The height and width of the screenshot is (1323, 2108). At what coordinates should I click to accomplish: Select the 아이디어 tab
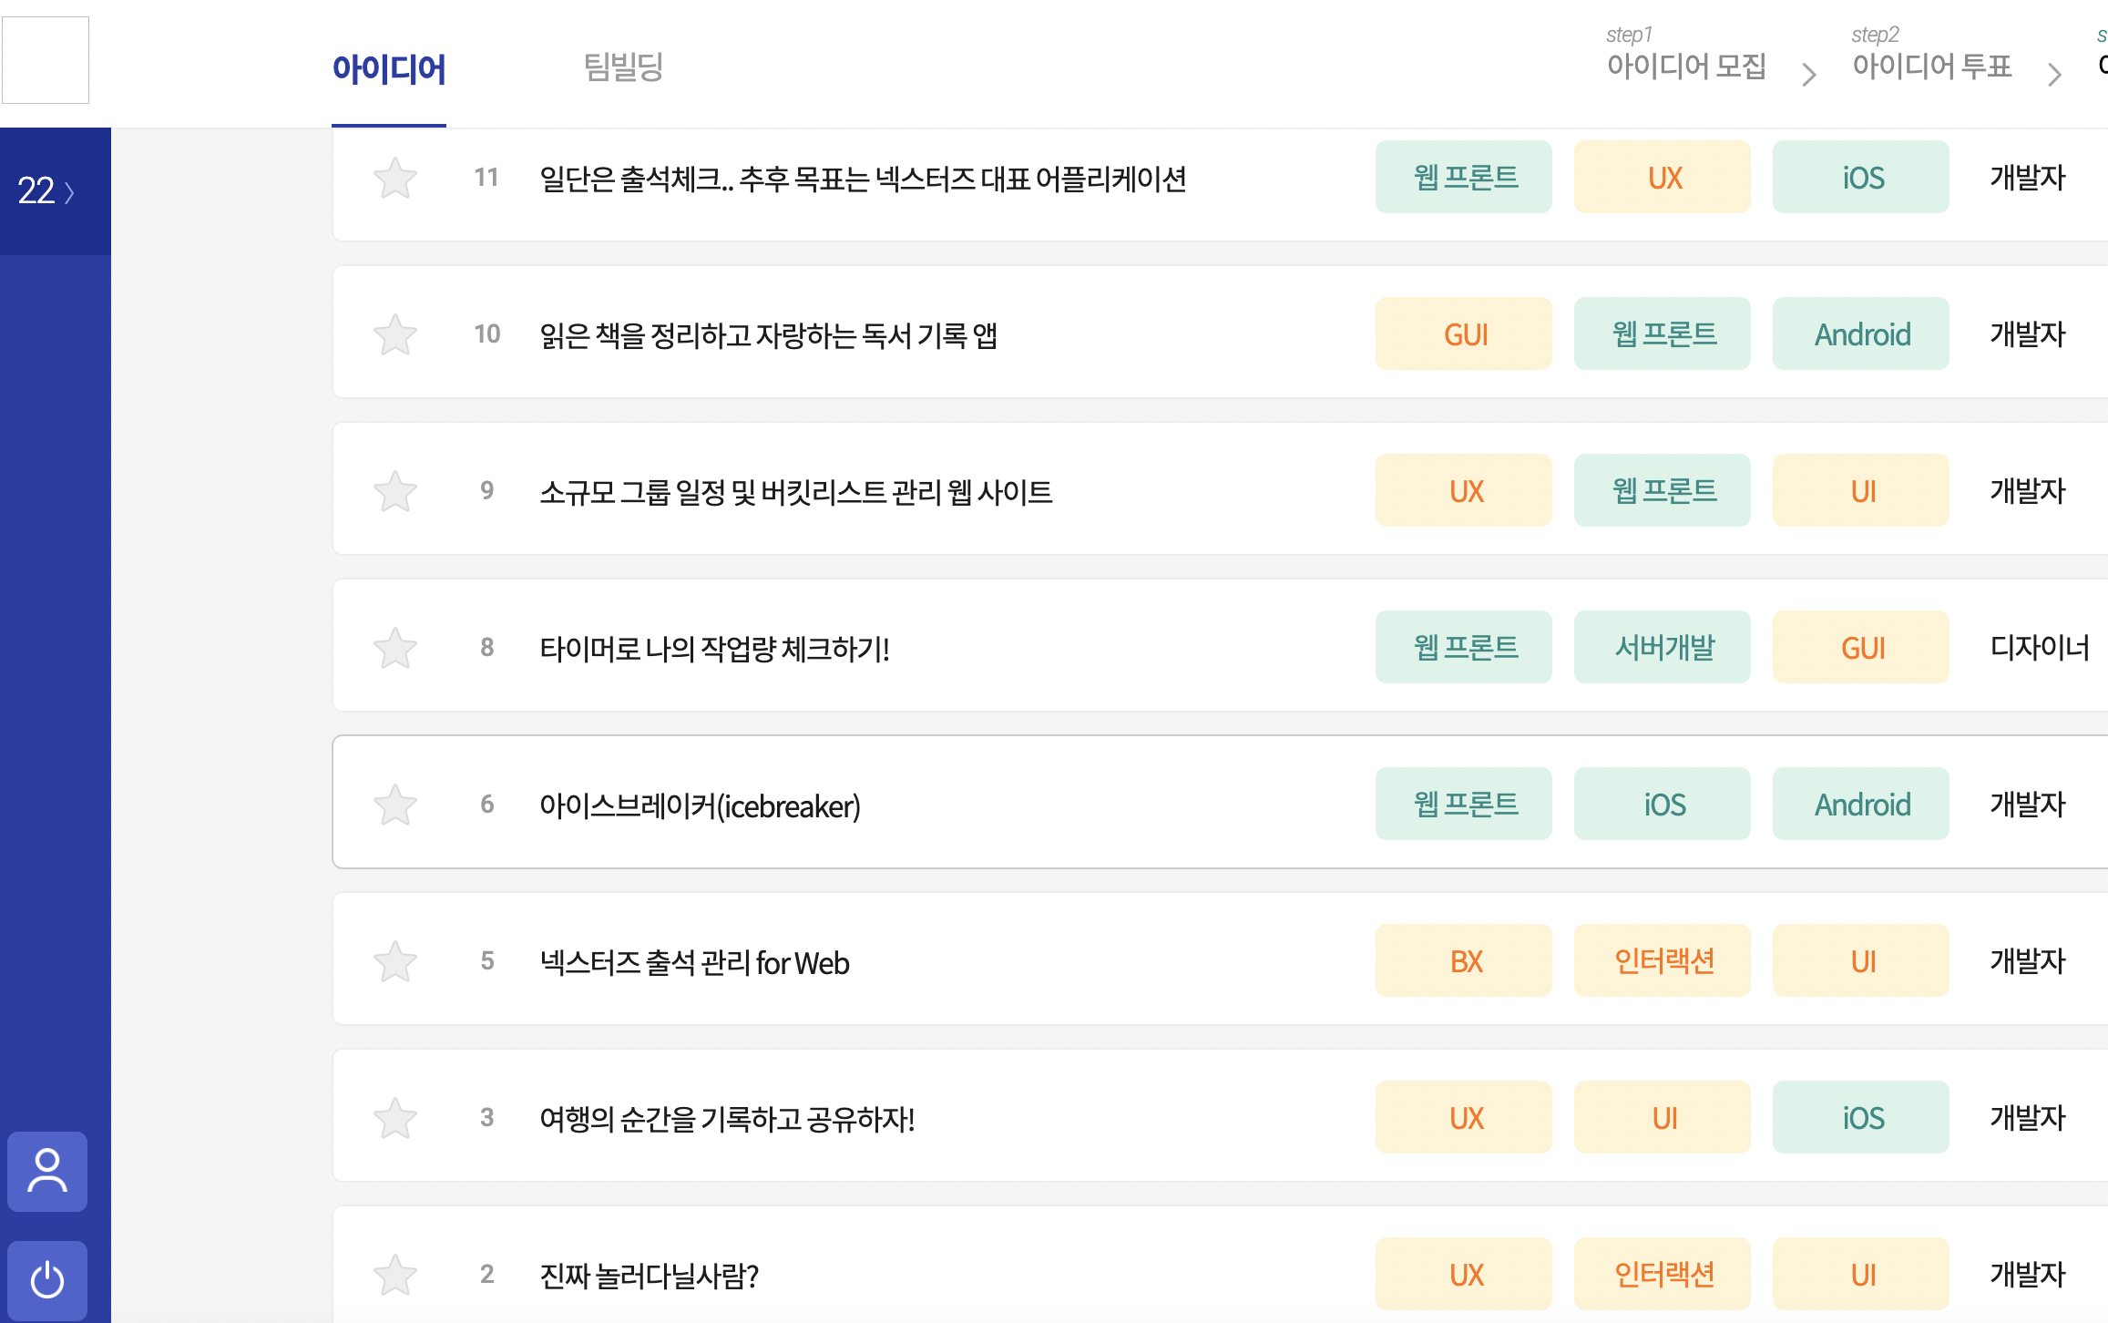click(389, 68)
